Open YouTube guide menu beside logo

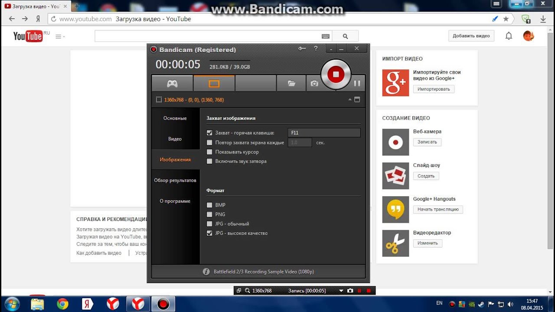click(60, 37)
